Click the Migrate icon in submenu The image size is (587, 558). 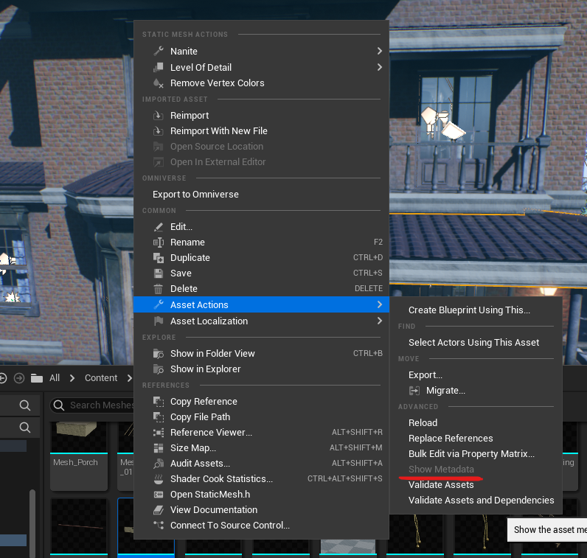click(x=414, y=391)
